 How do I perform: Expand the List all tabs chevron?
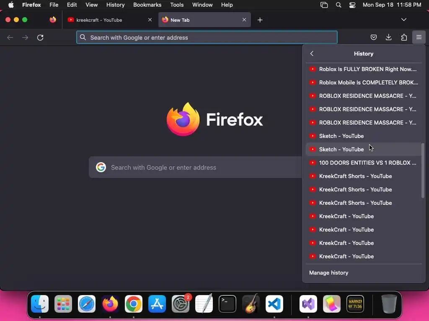point(403,20)
